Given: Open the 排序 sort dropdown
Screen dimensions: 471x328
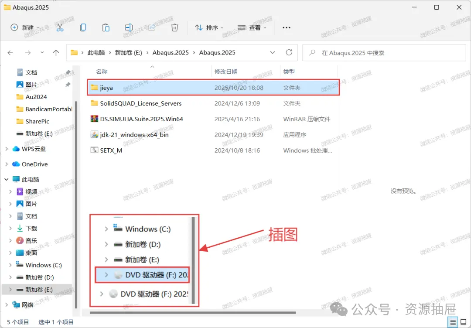Looking at the screenshot, I should (x=209, y=27).
